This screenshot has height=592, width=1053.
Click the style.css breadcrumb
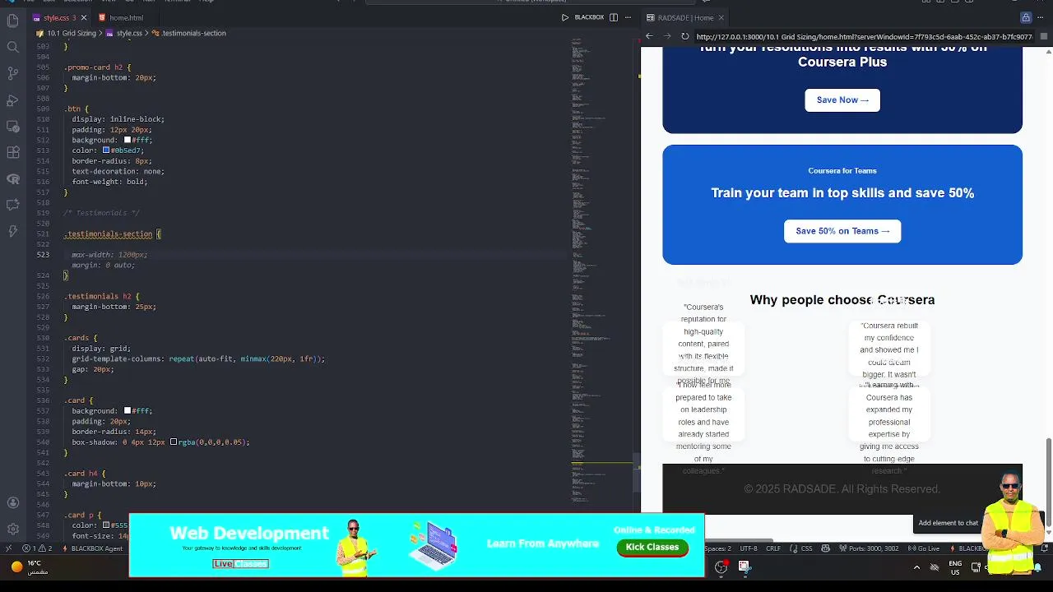129,33
